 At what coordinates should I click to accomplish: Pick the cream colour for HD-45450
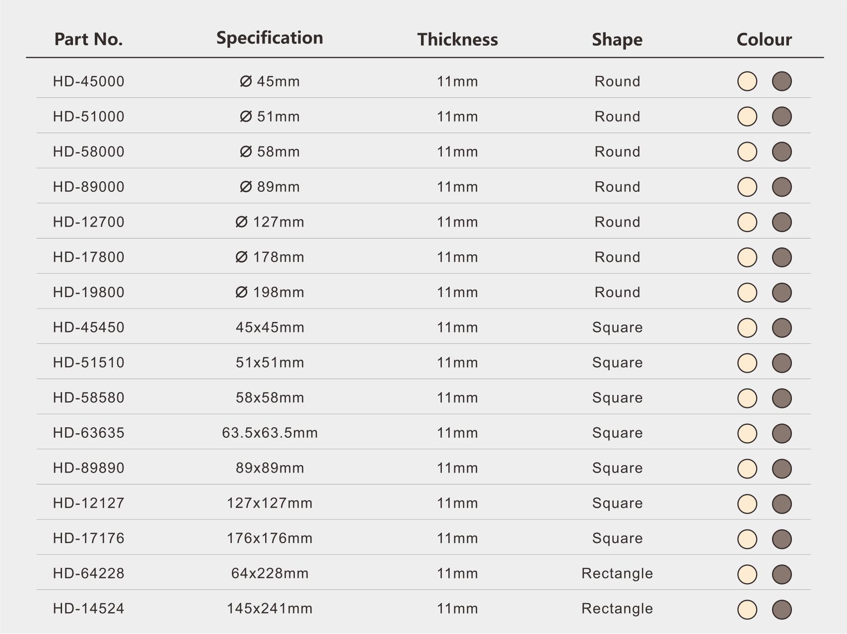point(747,328)
